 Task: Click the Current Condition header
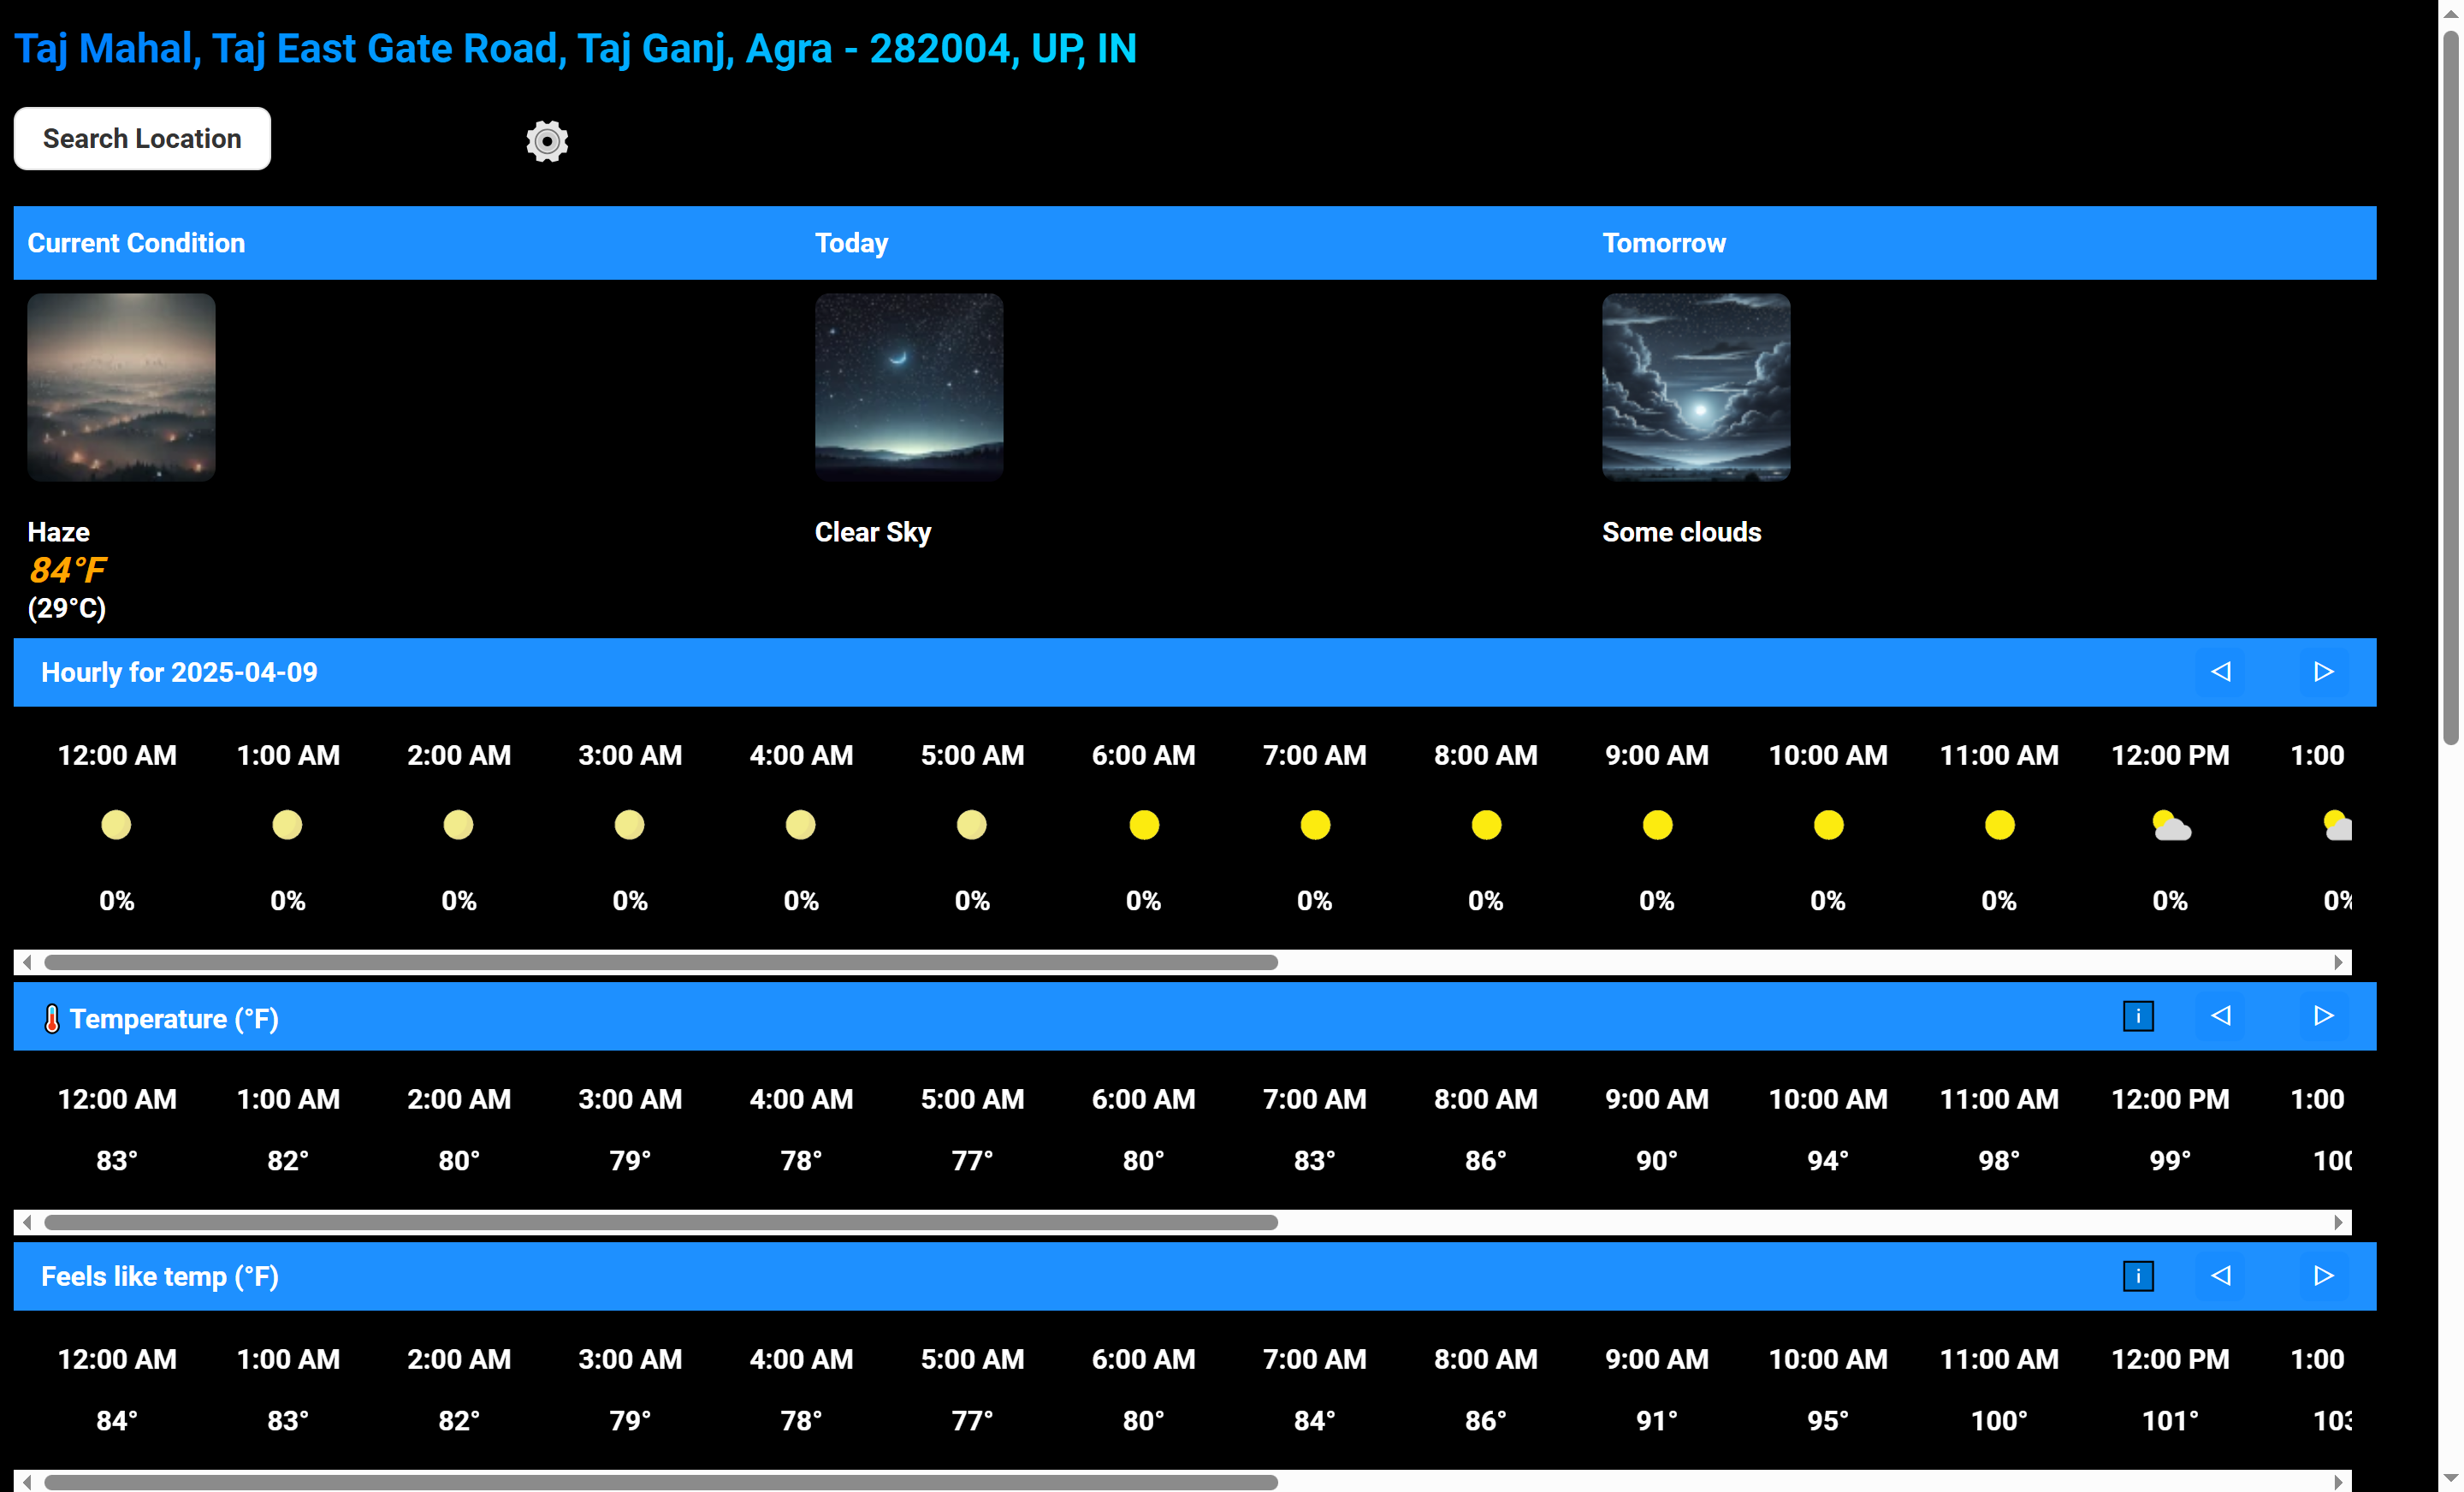coord(136,243)
